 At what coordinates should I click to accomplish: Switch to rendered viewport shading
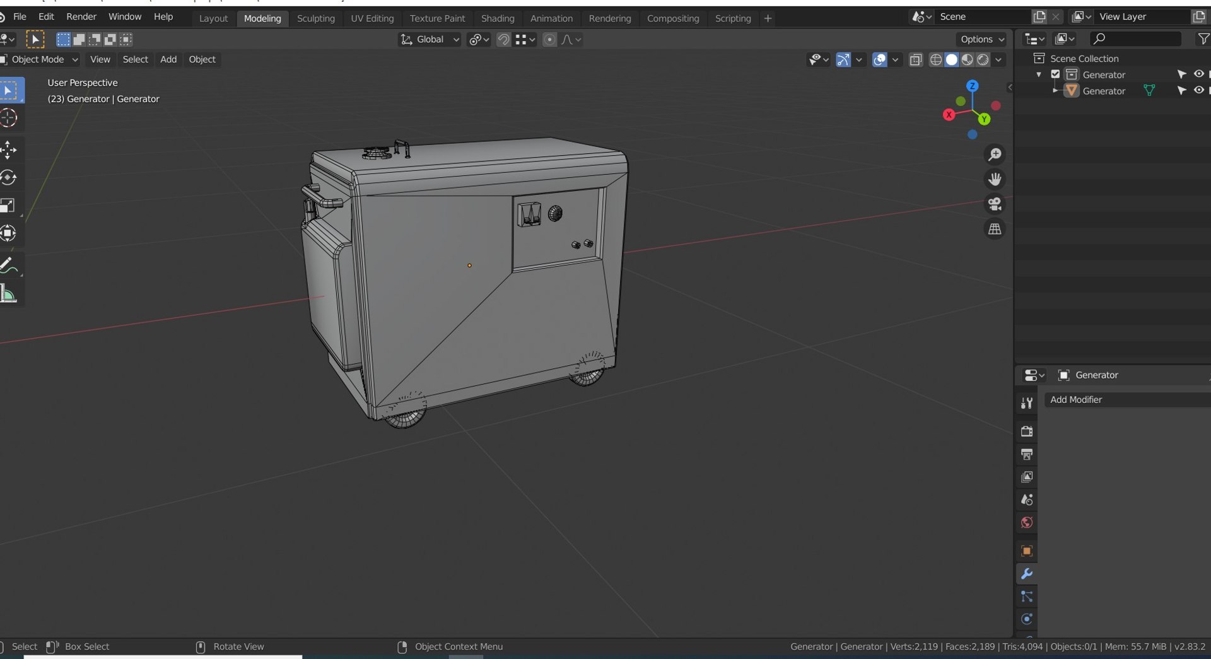coord(983,59)
